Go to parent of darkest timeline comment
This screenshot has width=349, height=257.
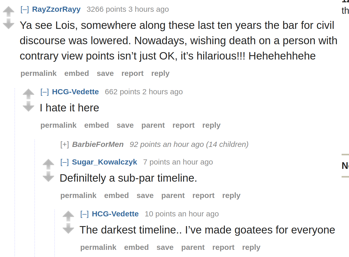click(x=193, y=247)
